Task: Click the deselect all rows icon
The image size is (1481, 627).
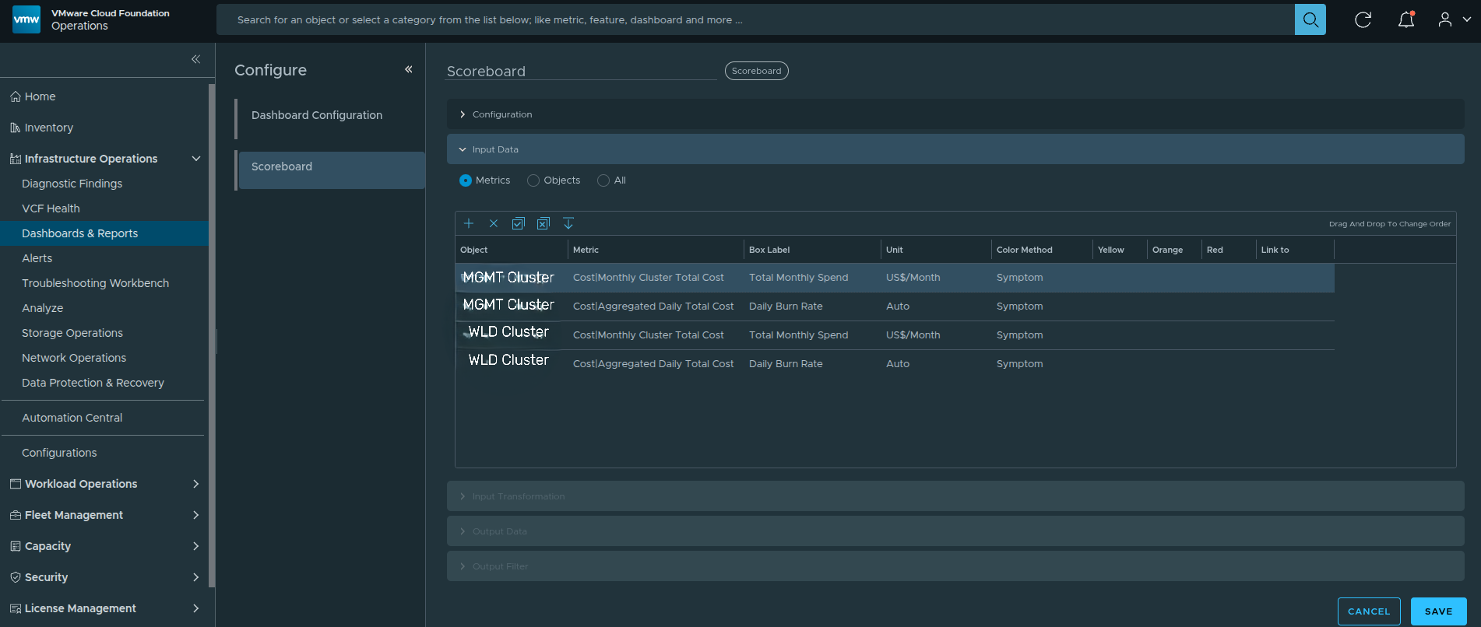Action: pos(544,223)
